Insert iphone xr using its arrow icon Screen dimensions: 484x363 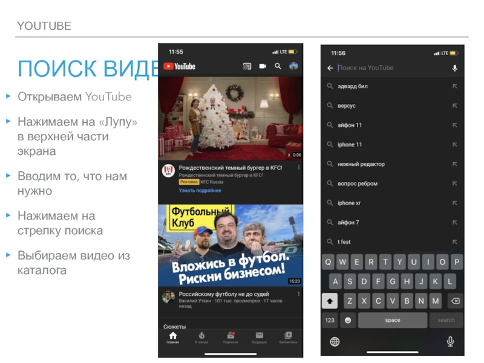455,203
